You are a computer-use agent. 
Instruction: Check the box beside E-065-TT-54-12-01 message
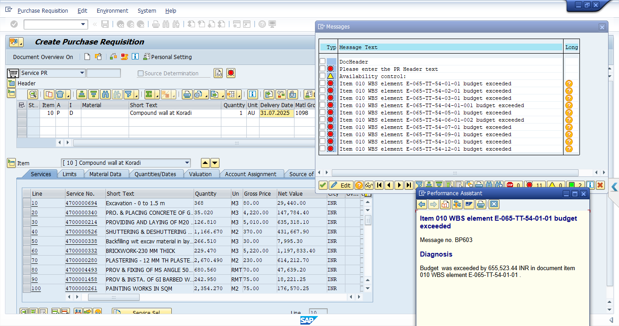coord(322,149)
